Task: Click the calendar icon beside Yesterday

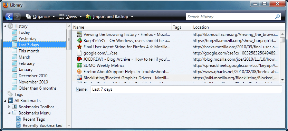Action: pos(14,39)
